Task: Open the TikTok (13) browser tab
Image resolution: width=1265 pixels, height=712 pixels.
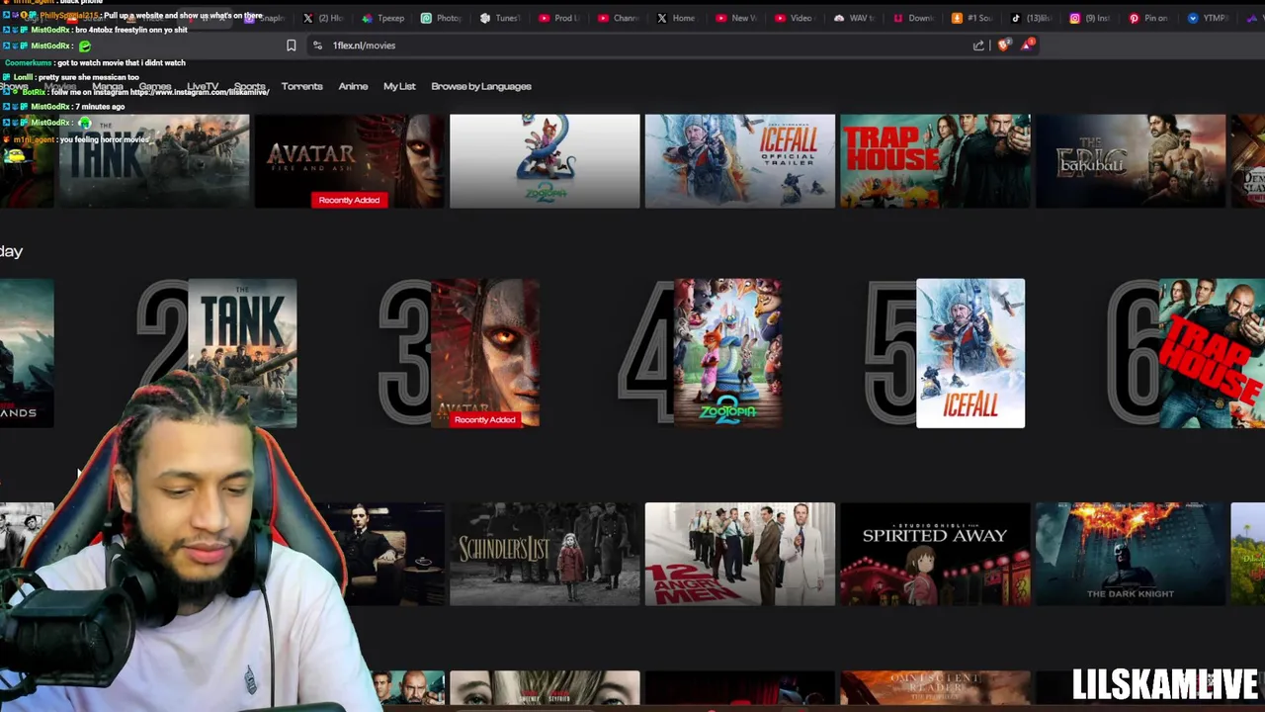Action: (1032, 18)
